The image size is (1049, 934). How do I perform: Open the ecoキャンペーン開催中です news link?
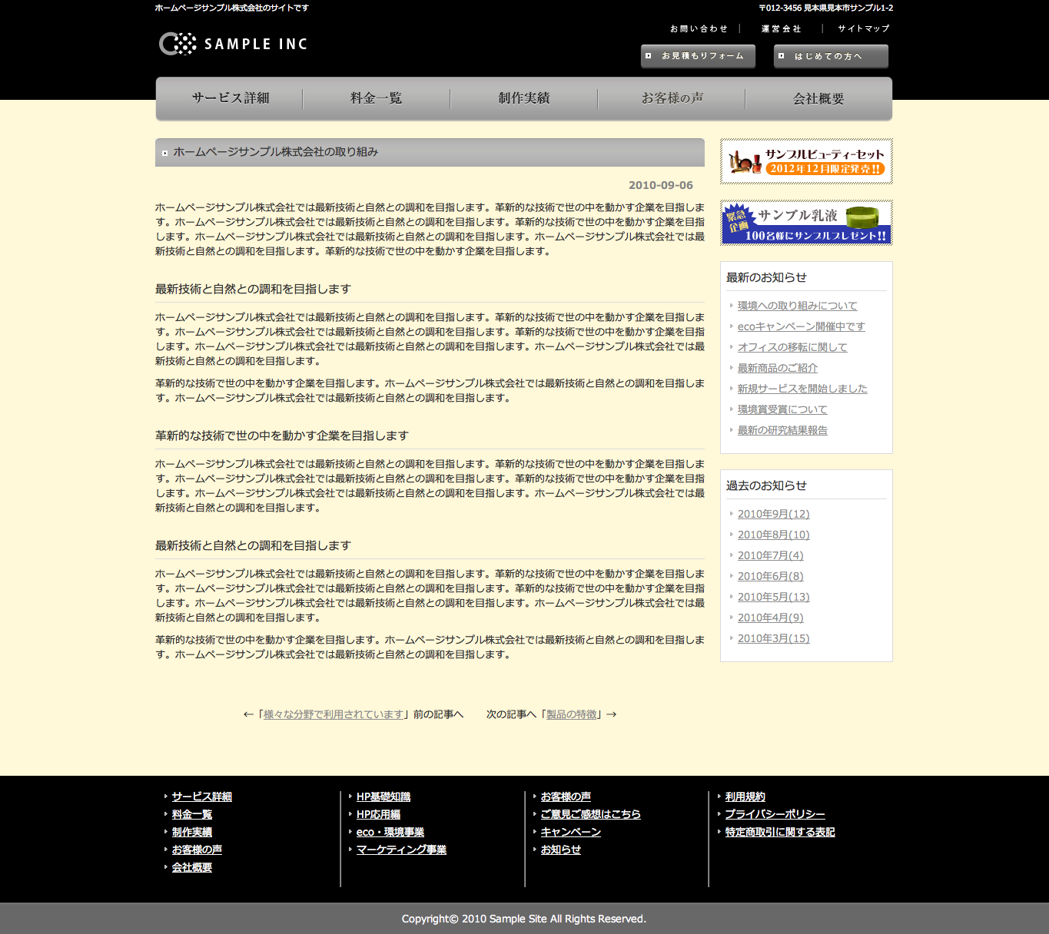pos(801,326)
